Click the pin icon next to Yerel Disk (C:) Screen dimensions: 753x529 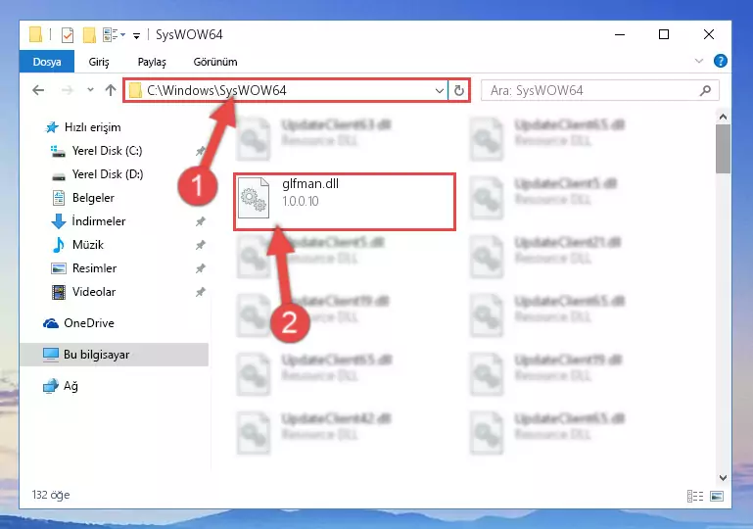pyautogui.click(x=201, y=151)
